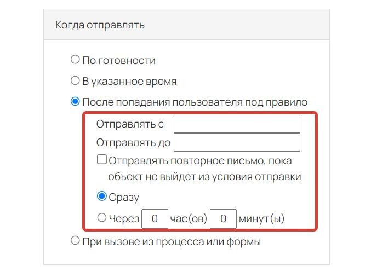The image size is (371, 272).
Task: Click the "минут(ы)" label
Action: coord(262,218)
